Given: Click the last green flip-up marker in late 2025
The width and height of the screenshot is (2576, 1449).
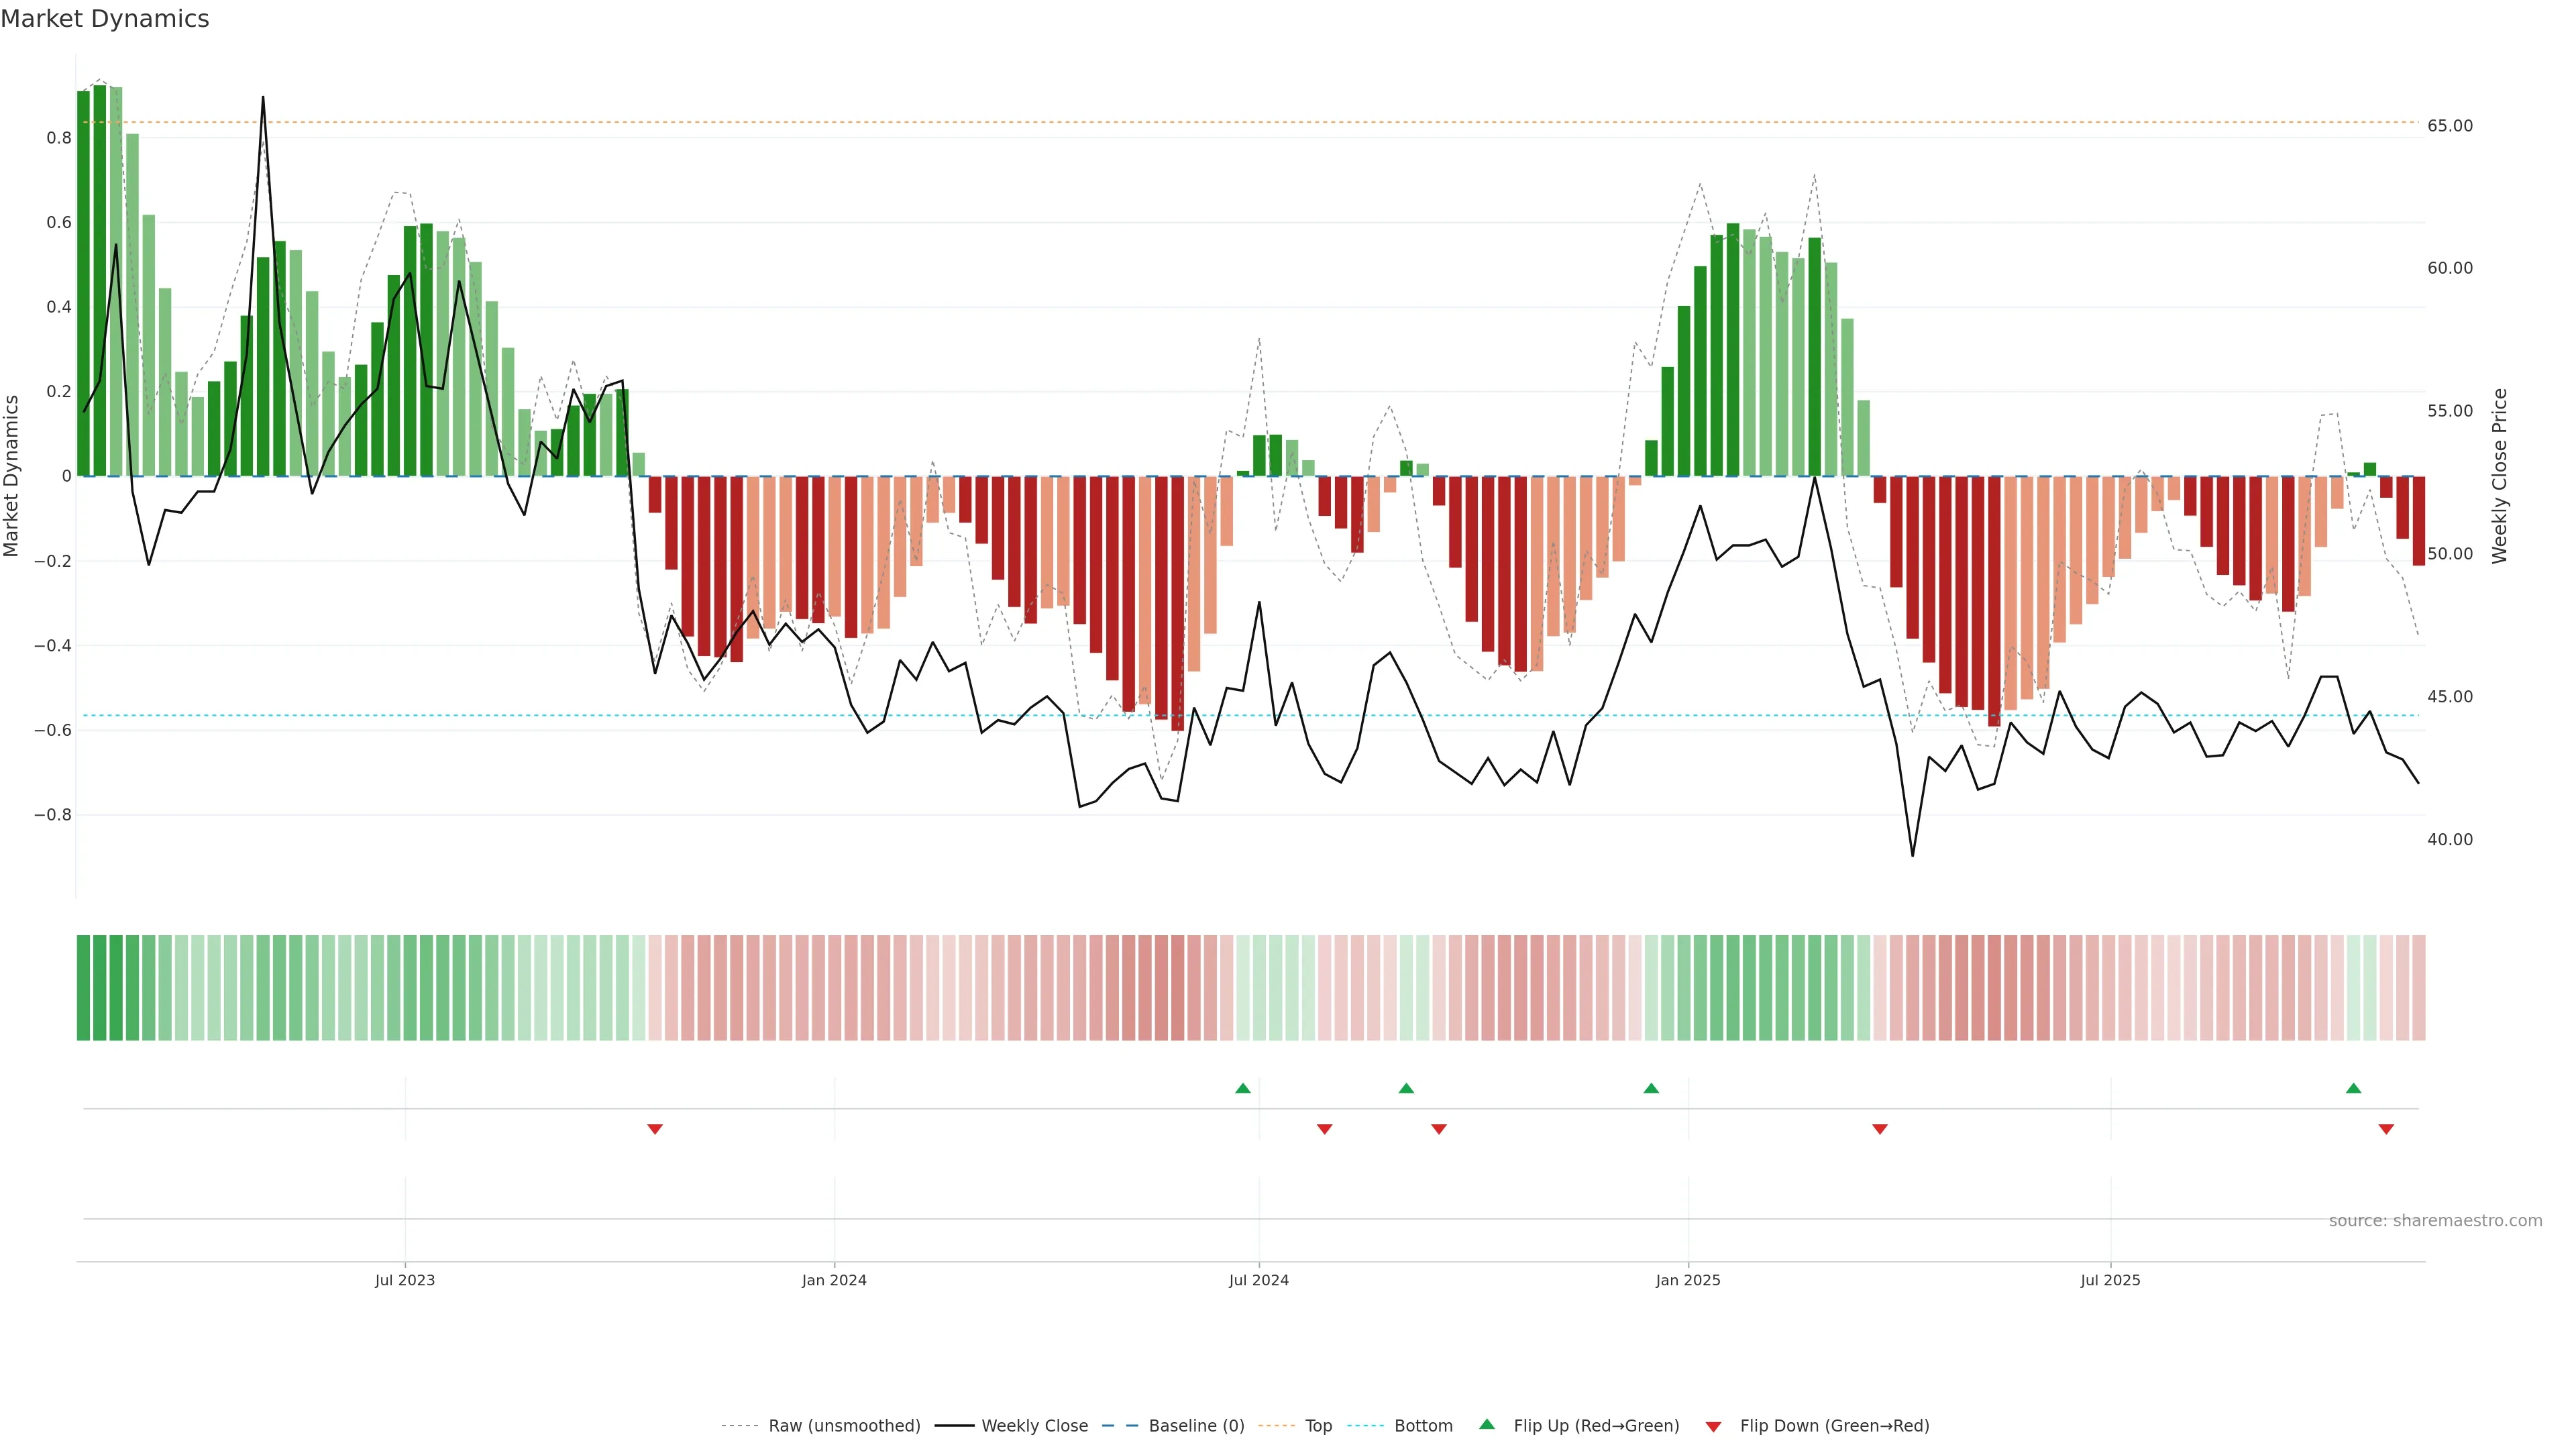Looking at the screenshot, I should [2353, 1088].
